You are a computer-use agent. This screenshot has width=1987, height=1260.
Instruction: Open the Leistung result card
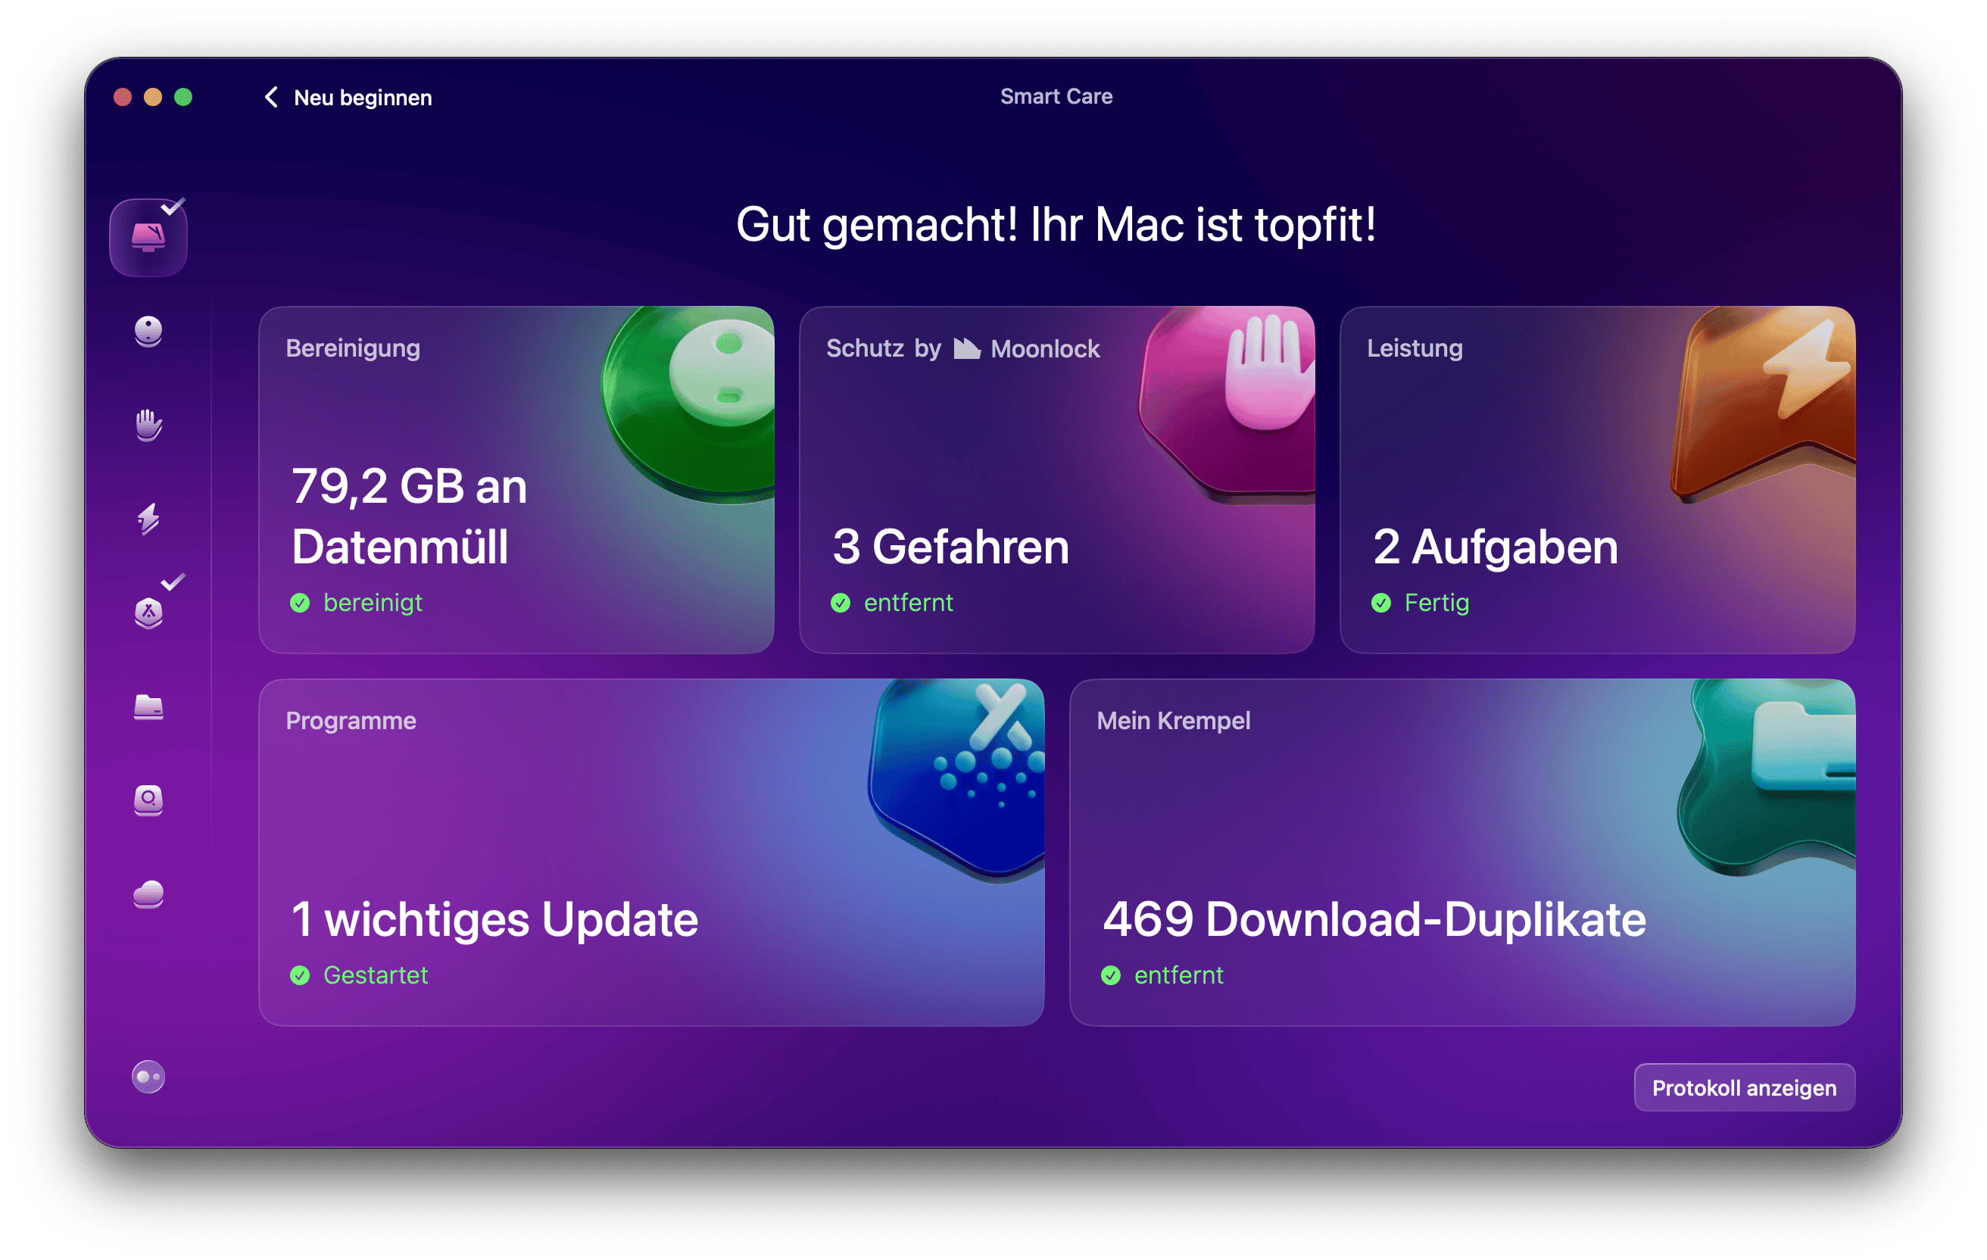[1597, 479]
